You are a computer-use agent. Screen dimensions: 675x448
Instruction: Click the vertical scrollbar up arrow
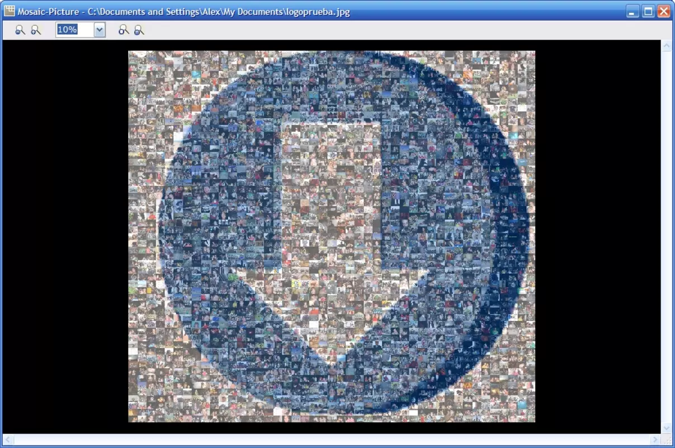click(x=666, y=46)
